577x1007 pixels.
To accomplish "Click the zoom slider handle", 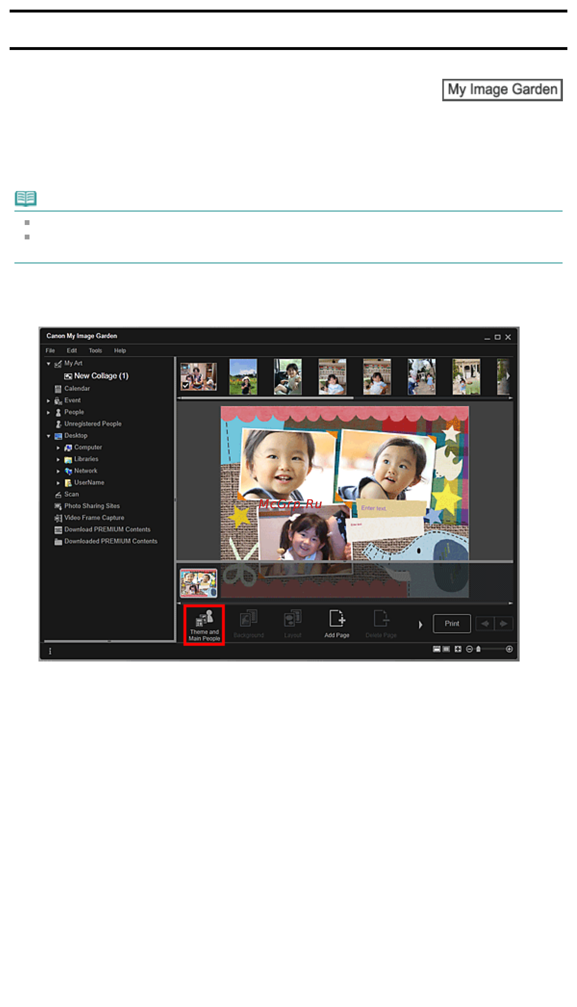I will coord(478,649).
